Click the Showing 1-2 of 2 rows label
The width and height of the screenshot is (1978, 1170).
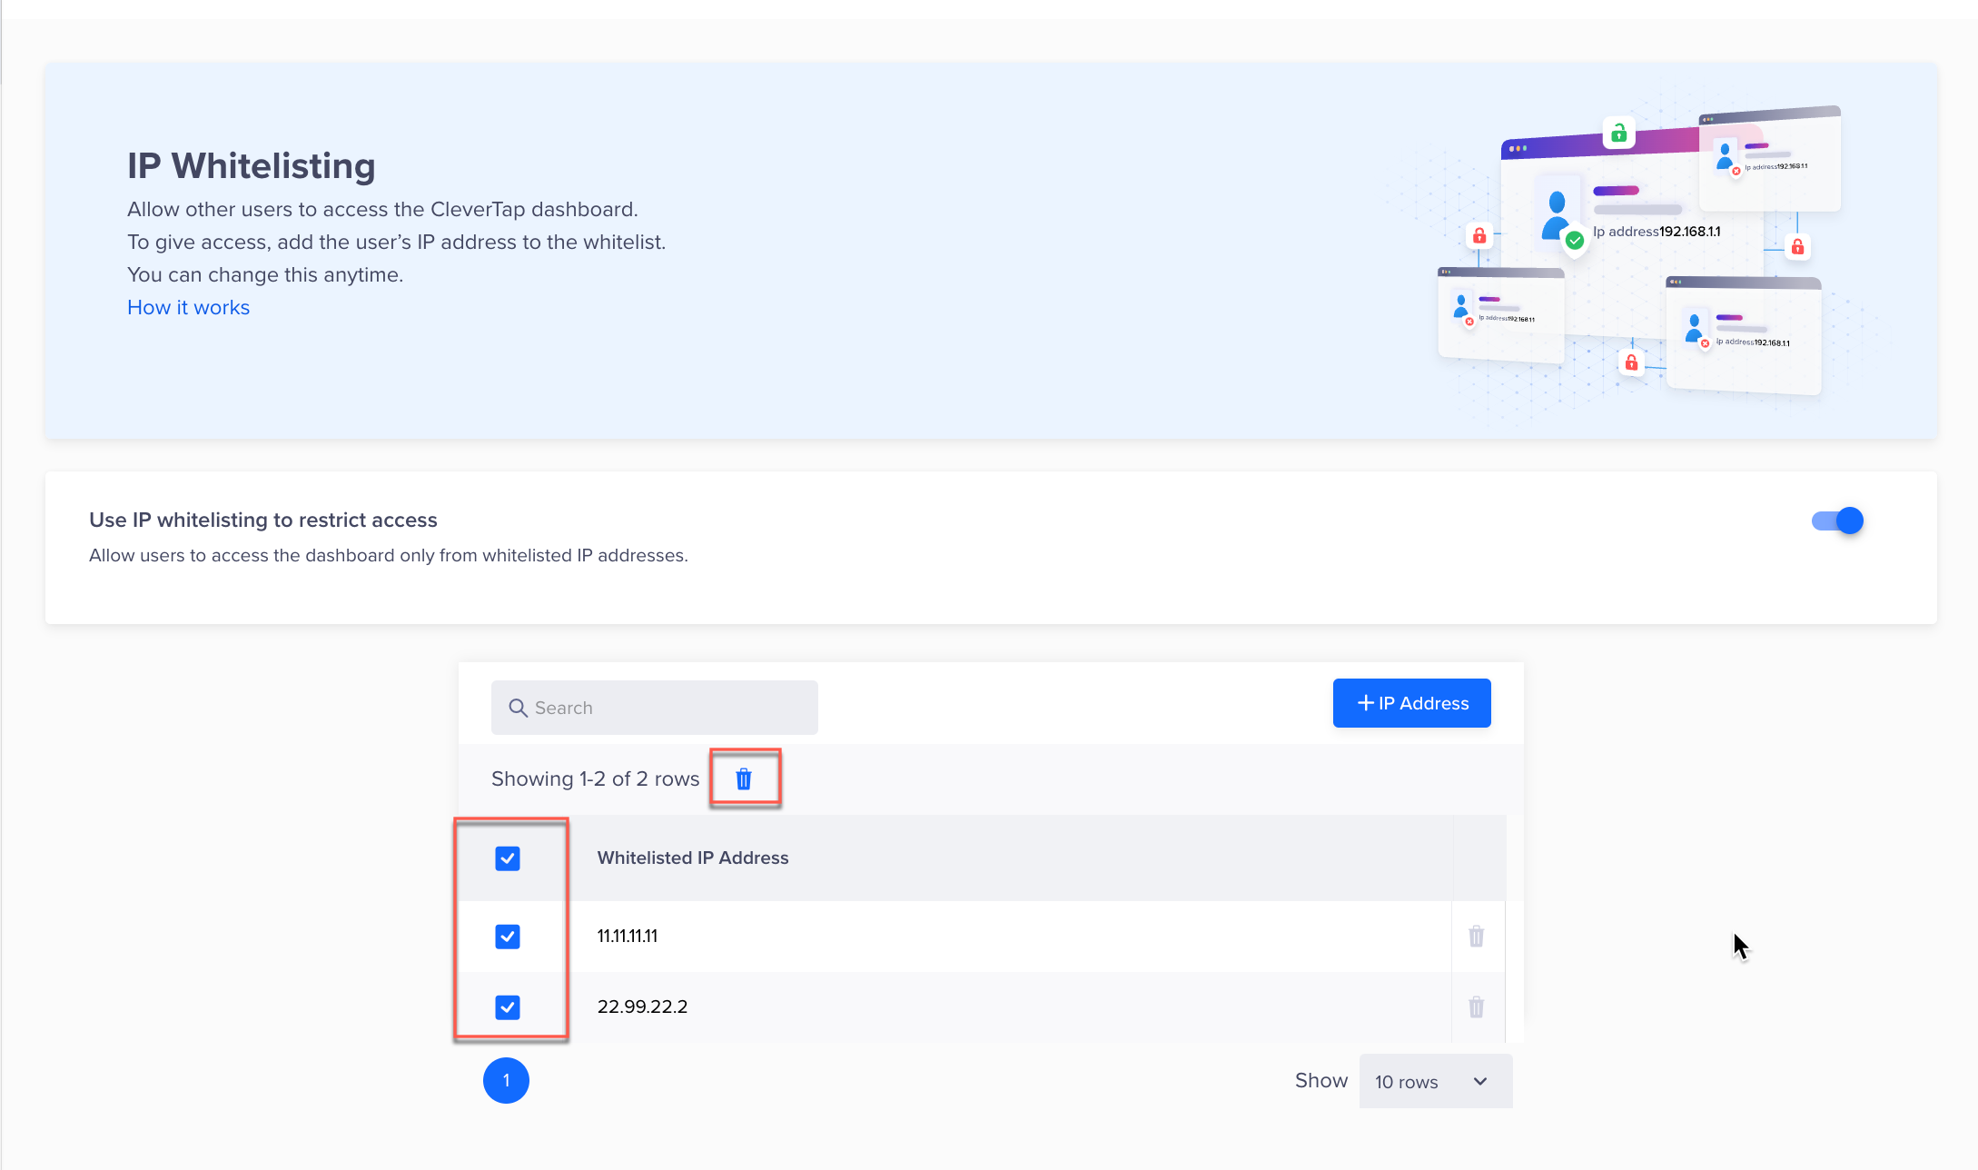[x=595, y=778]
